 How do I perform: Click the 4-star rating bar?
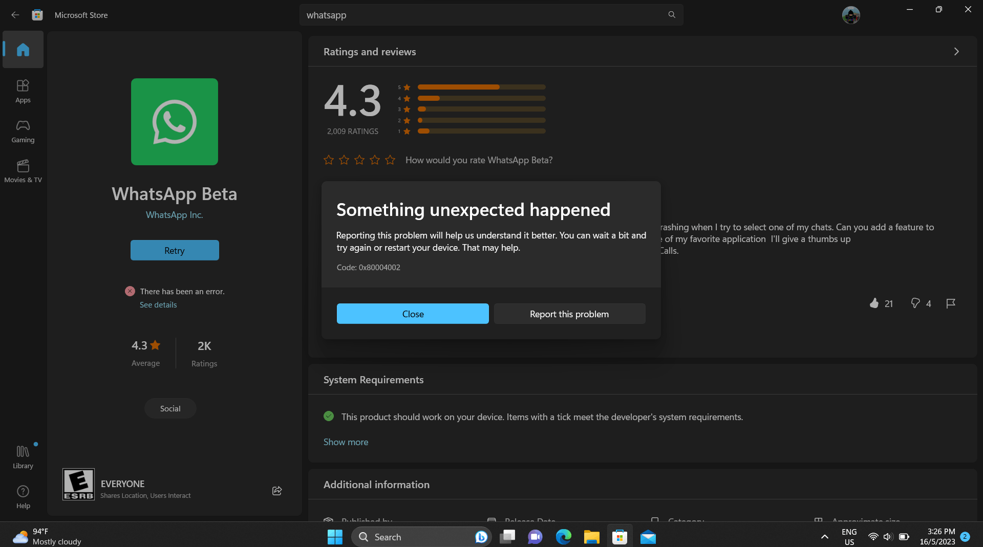point(481,98)
